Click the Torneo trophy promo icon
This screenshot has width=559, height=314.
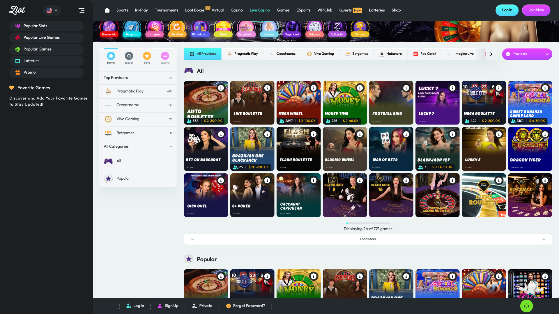(x=360, y=29)
